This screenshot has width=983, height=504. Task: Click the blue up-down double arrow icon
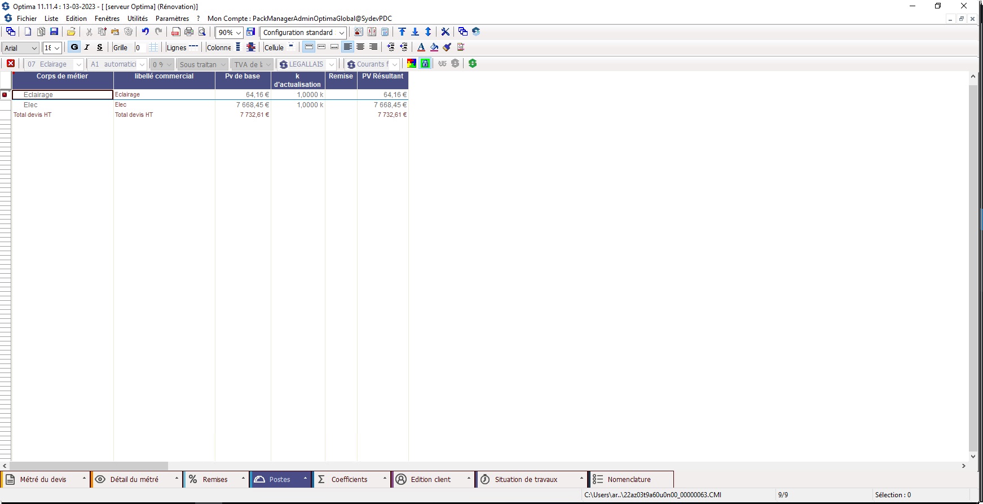[428, 32]
